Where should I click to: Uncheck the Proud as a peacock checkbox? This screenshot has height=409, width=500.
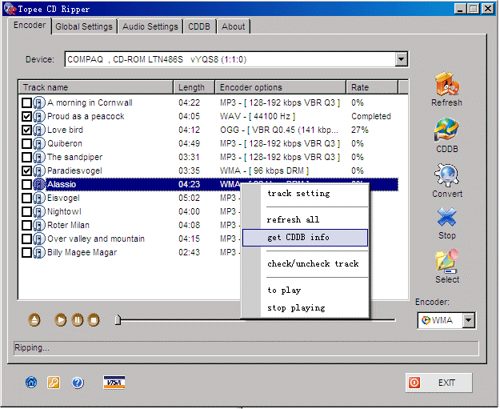point(26,116)
